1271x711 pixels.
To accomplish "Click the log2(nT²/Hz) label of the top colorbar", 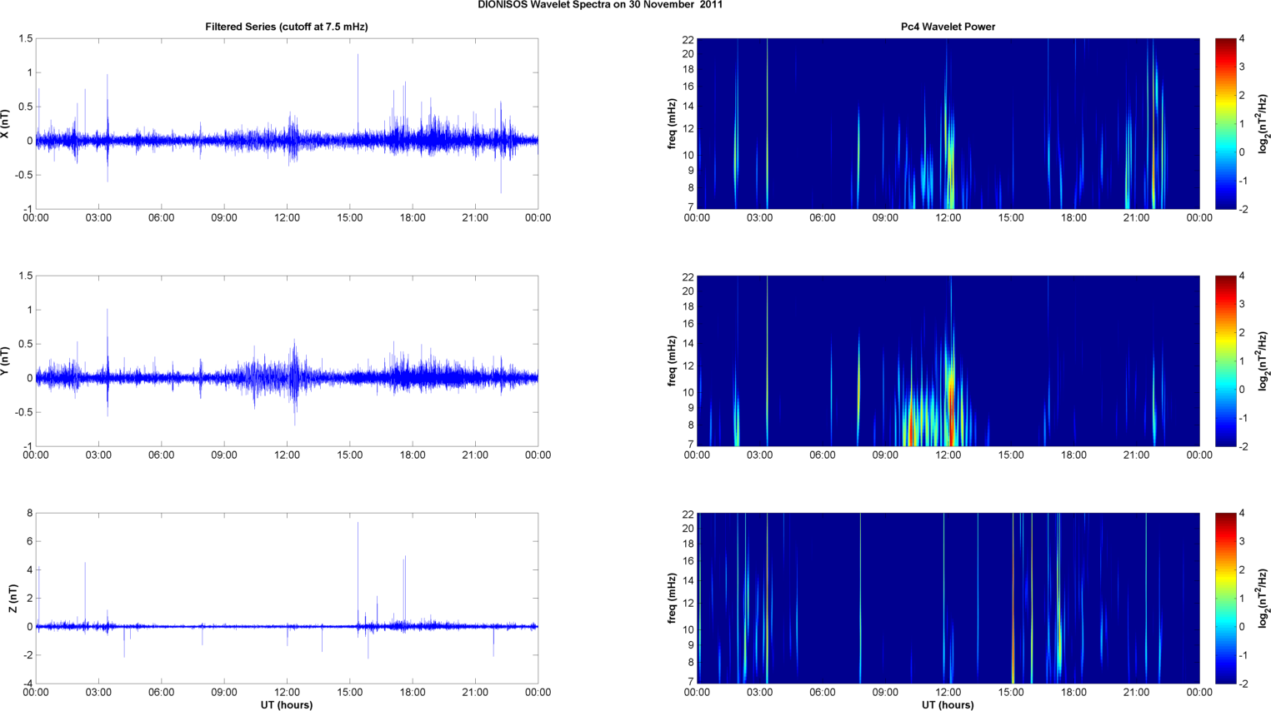I will coord(1264,124).
